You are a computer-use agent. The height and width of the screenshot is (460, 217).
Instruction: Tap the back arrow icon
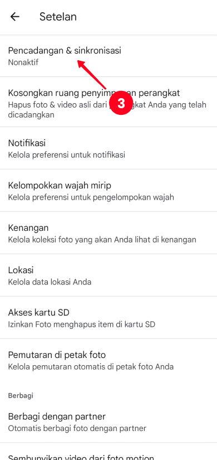[14, 17]
